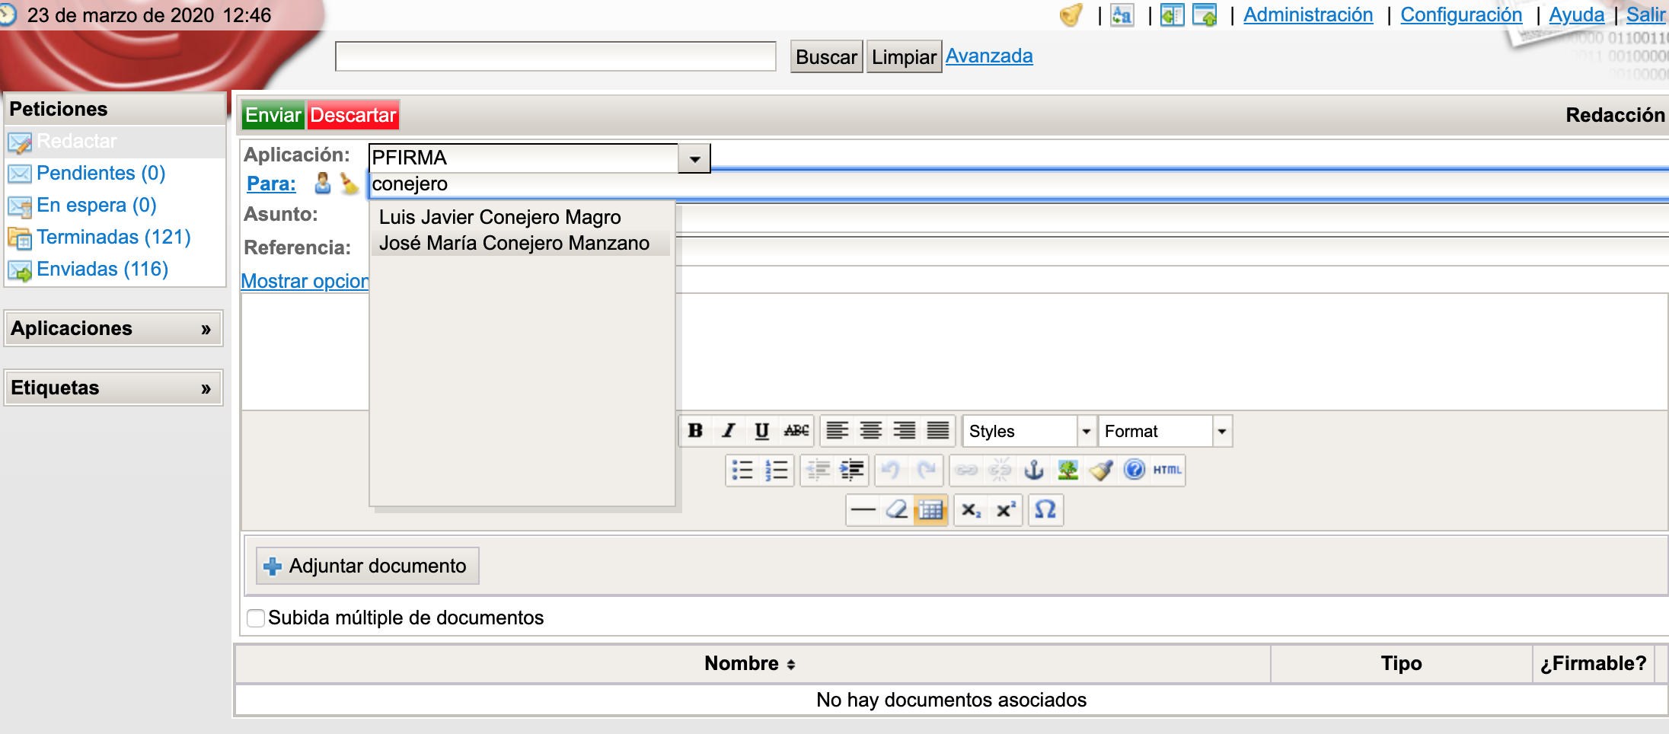Toggle underline formatting
This screenshot has width=1669, height=734.
(x=761, y=431)
